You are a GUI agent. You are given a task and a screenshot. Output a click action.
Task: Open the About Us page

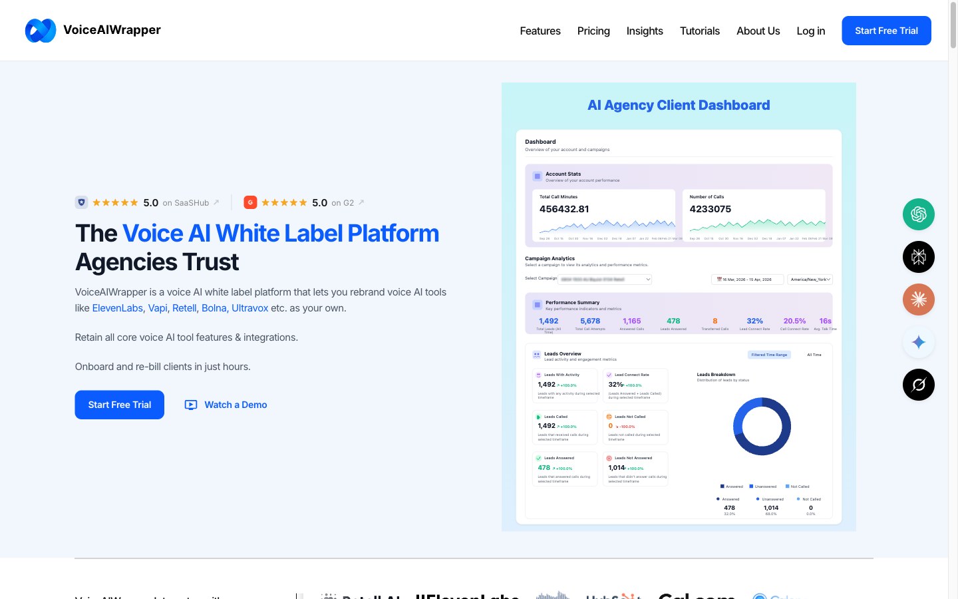(x=758, y=31)
